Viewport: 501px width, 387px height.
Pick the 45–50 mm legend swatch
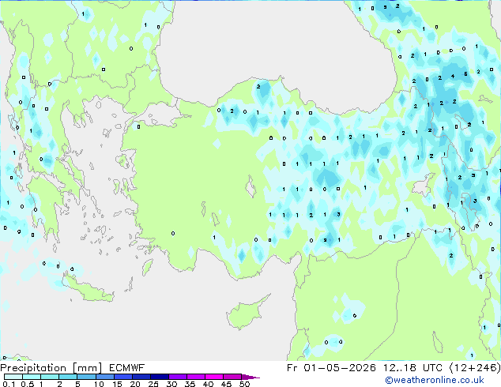pos(232,377)
